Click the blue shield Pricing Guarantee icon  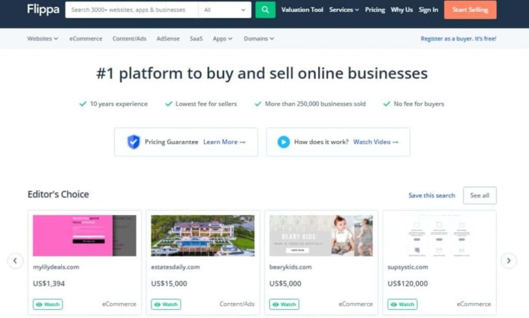[x=134, y=142]
